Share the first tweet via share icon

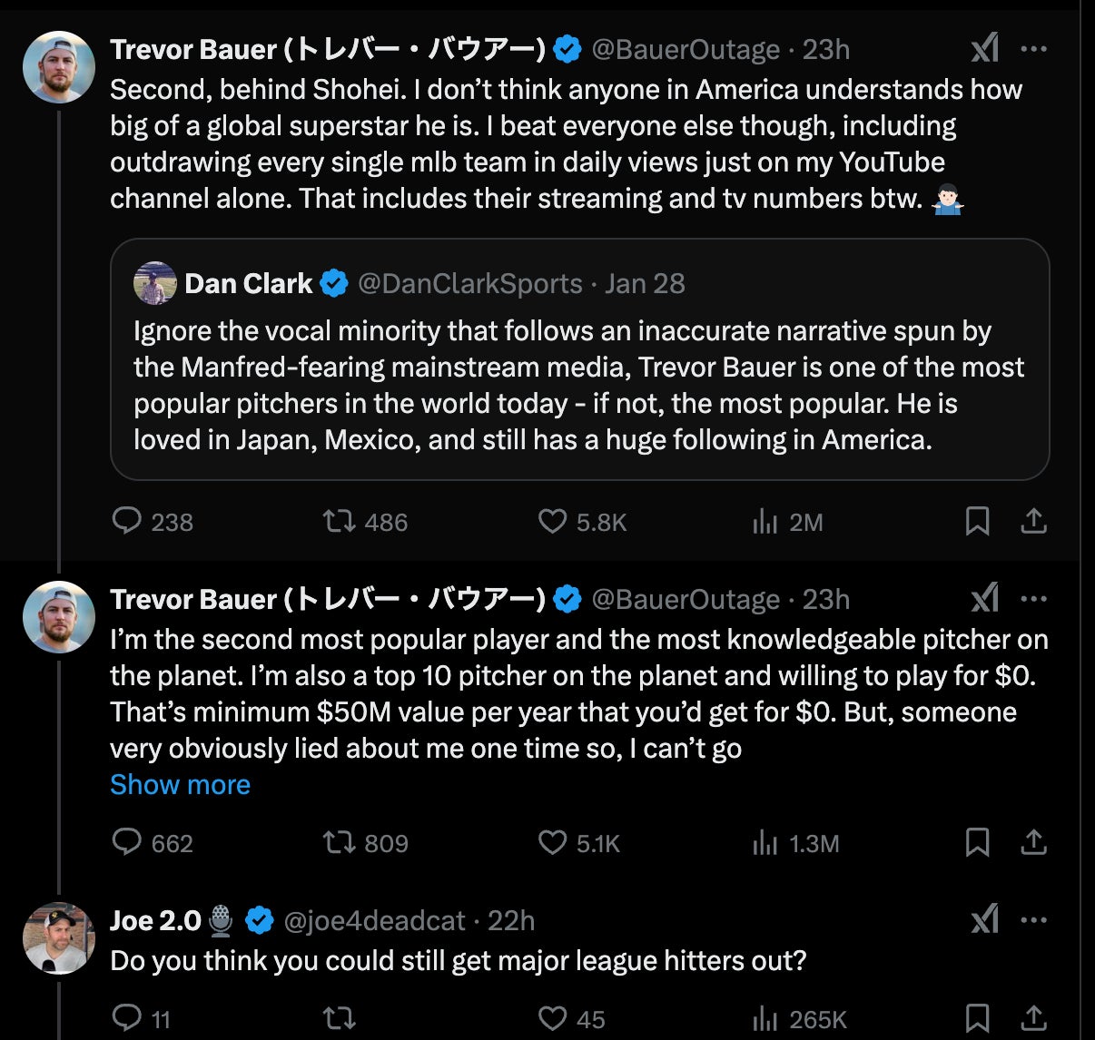[1034, 522]
